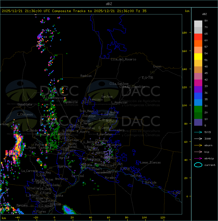This screenshot has width=218, height=221.
Task: Click the 'km' unit label at bottom left
Action: pos(4,218)
